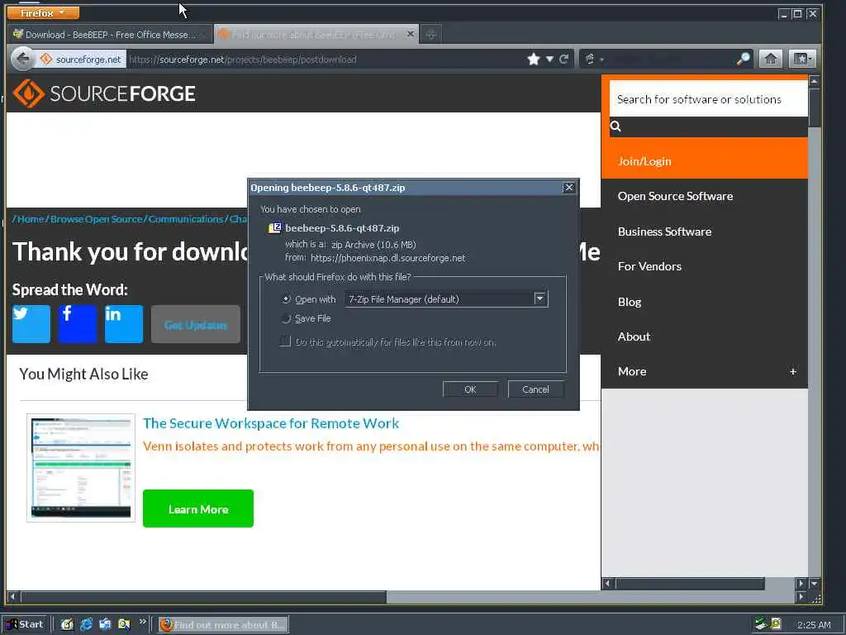846x635 pixels.
Task: Follow the Browse Open Source breadcrumb link
Action: tap(96, 218)
